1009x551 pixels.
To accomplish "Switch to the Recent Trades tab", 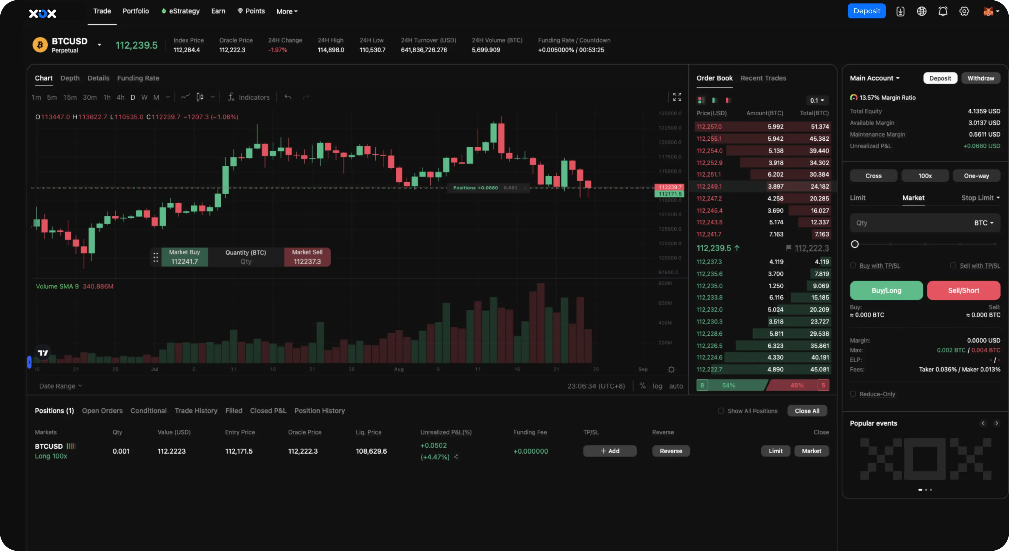I will tap(763, 78).
